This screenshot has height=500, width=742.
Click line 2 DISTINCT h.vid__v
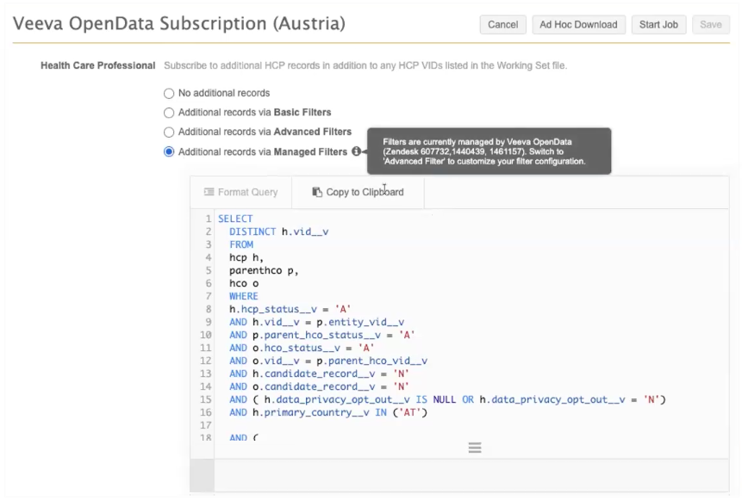tap(278, 231)
